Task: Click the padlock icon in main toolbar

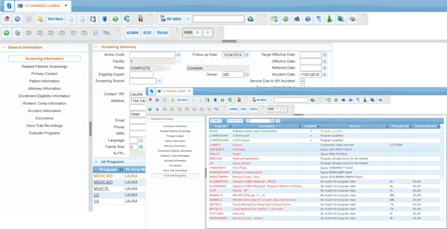Action: pyautogui.click(x=140, y=19)
